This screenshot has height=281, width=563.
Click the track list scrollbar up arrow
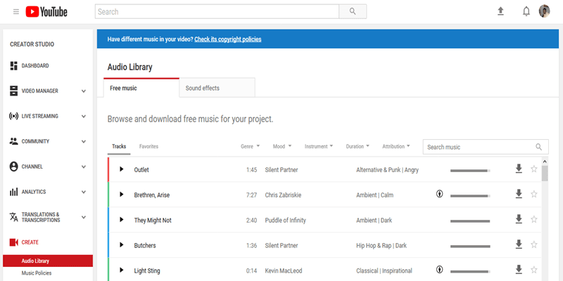(545, 162)
